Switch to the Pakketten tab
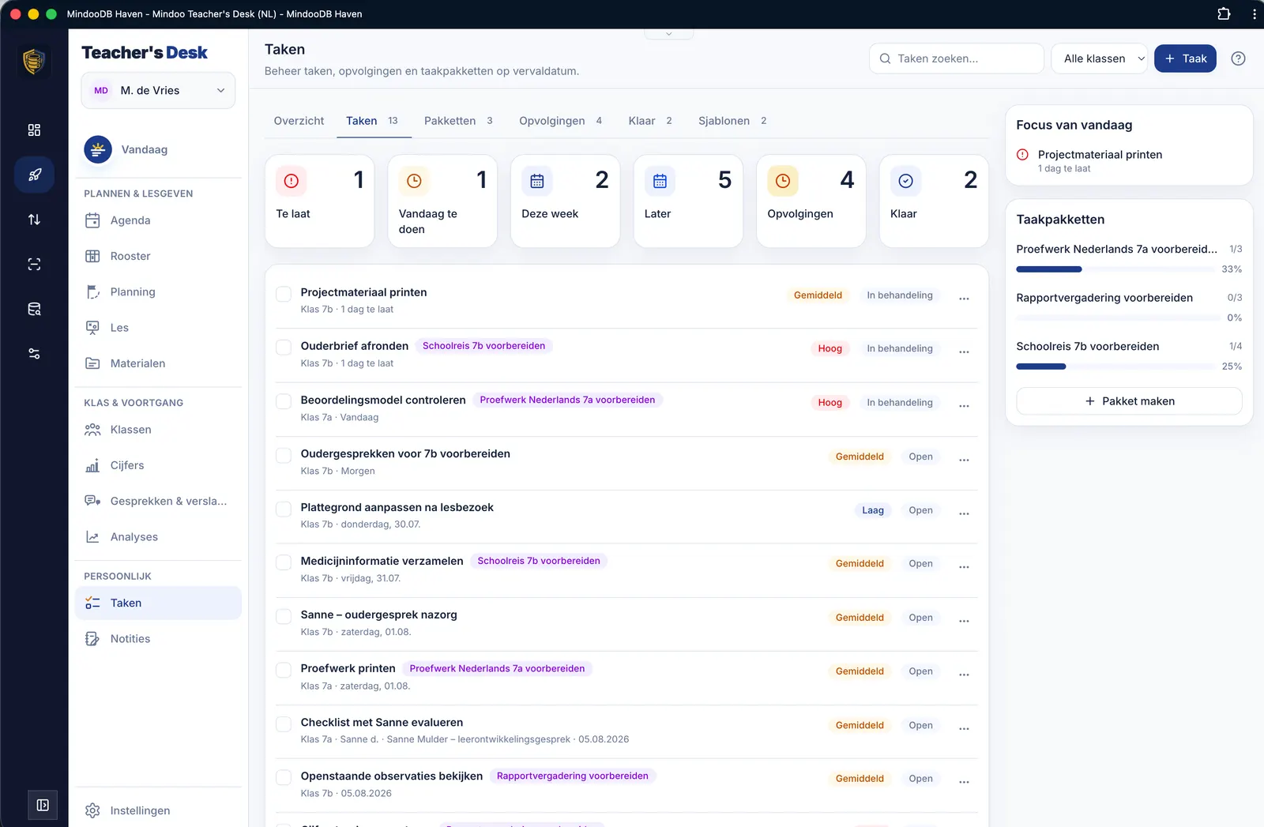This screenshot has height=827, width=1264. 458,121
